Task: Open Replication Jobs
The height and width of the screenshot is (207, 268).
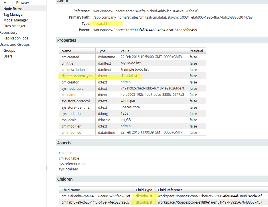Action: [15, 38]
